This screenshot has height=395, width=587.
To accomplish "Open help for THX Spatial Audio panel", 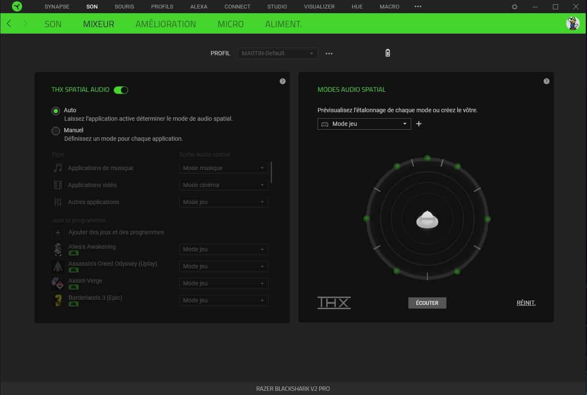I will click(283, 81).
